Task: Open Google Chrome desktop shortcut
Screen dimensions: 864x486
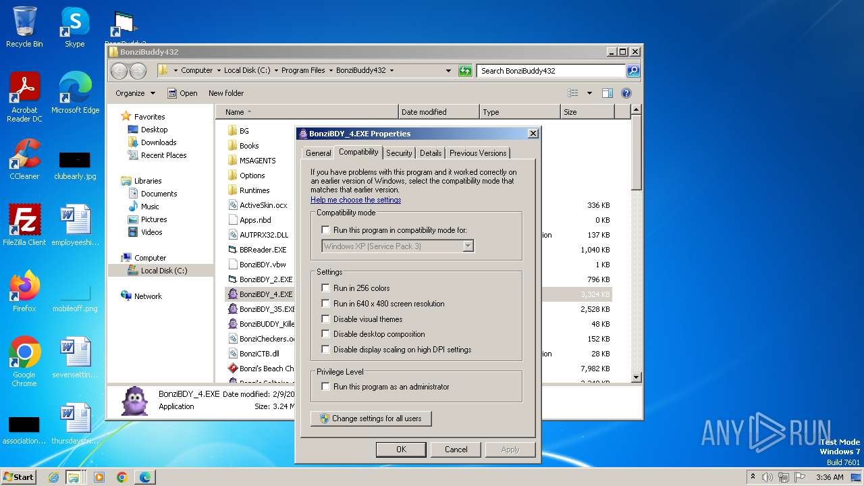Action: tap(24, 361)
